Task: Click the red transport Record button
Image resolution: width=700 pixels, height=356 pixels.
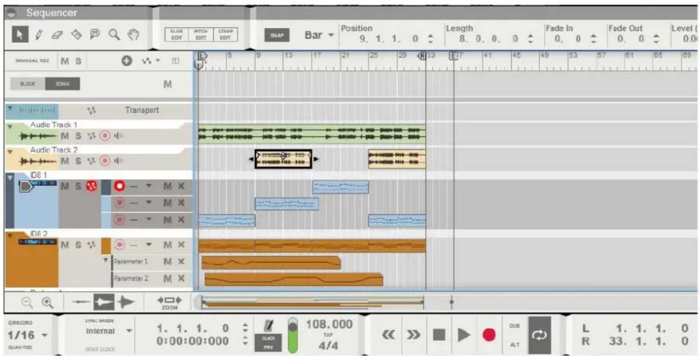Action: (x=489, y=335)
